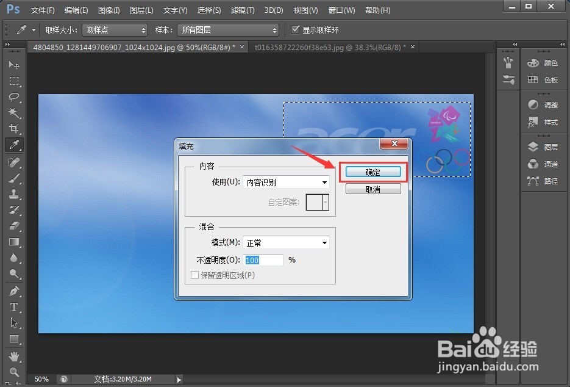Open the 颜色 (Color) panel
Viewport: 570px width, 387px height.
point(544,62)
